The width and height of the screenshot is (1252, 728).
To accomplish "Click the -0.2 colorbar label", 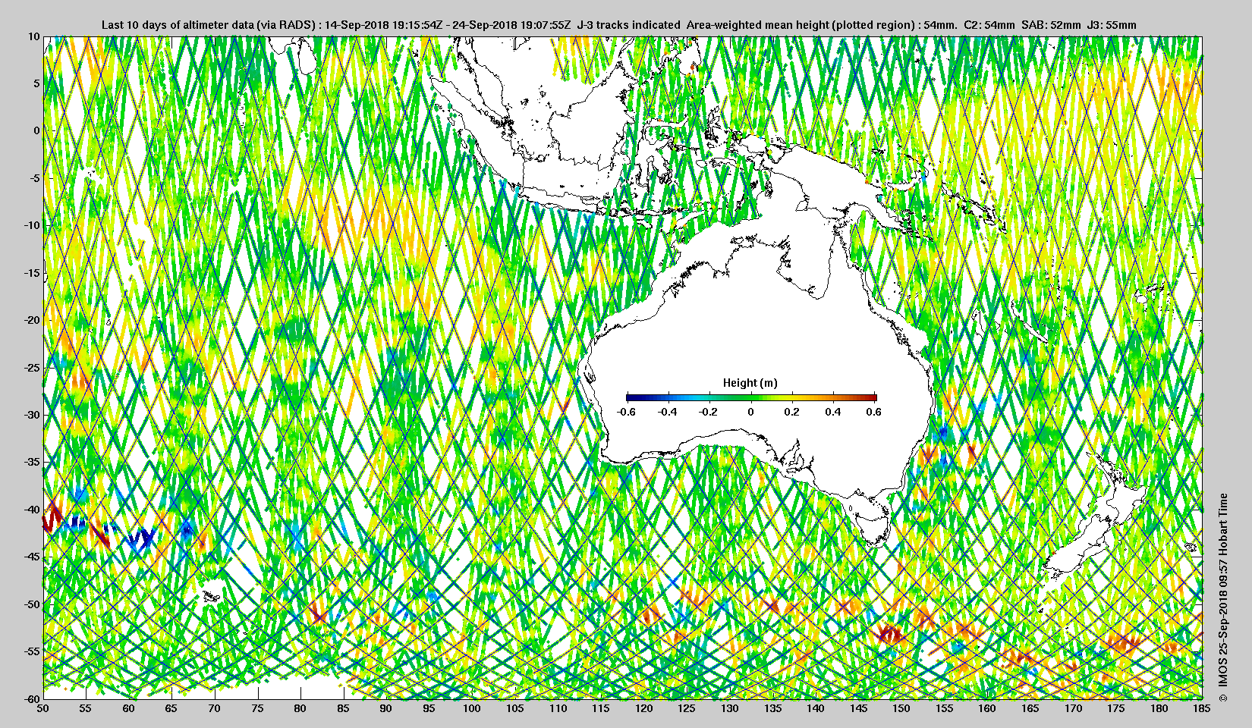I will pyautogui.click(x=709, y=412).
